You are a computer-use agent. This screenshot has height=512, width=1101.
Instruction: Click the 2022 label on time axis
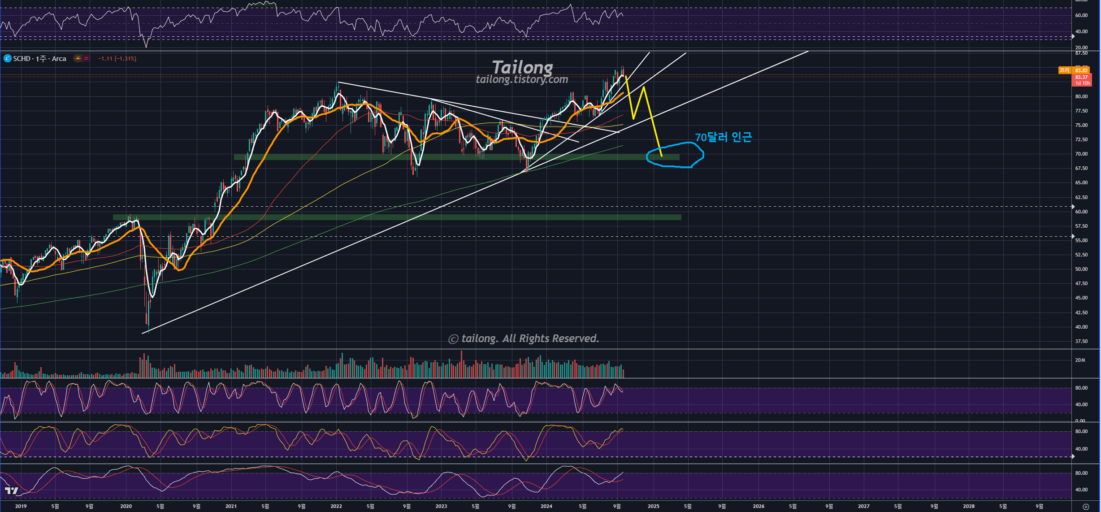(336, 506)
